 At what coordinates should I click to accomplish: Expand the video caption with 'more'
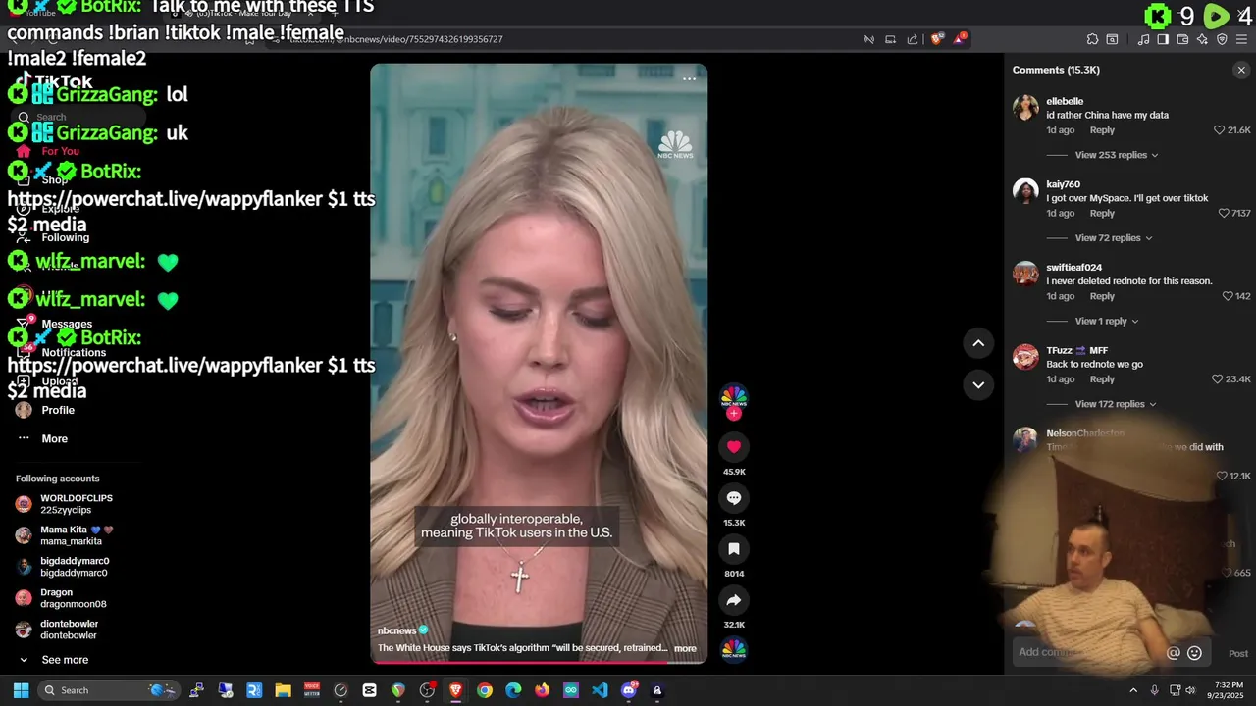click(685, 648)
